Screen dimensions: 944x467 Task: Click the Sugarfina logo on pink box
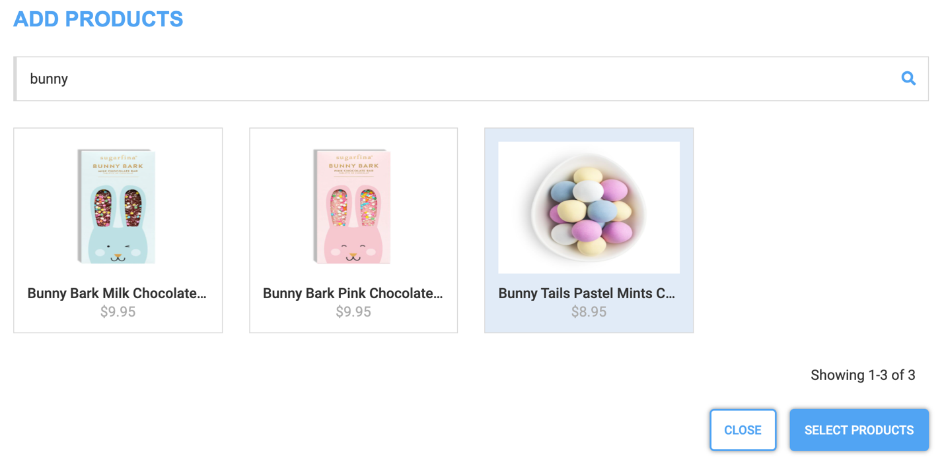tap(353, 158)
